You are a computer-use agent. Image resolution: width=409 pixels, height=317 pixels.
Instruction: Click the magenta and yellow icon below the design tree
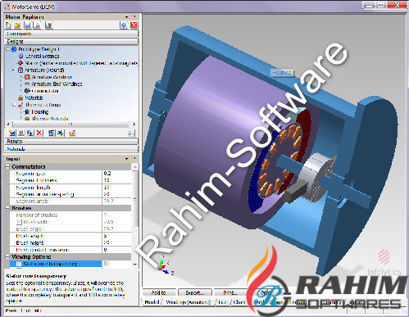click(72, 133)
